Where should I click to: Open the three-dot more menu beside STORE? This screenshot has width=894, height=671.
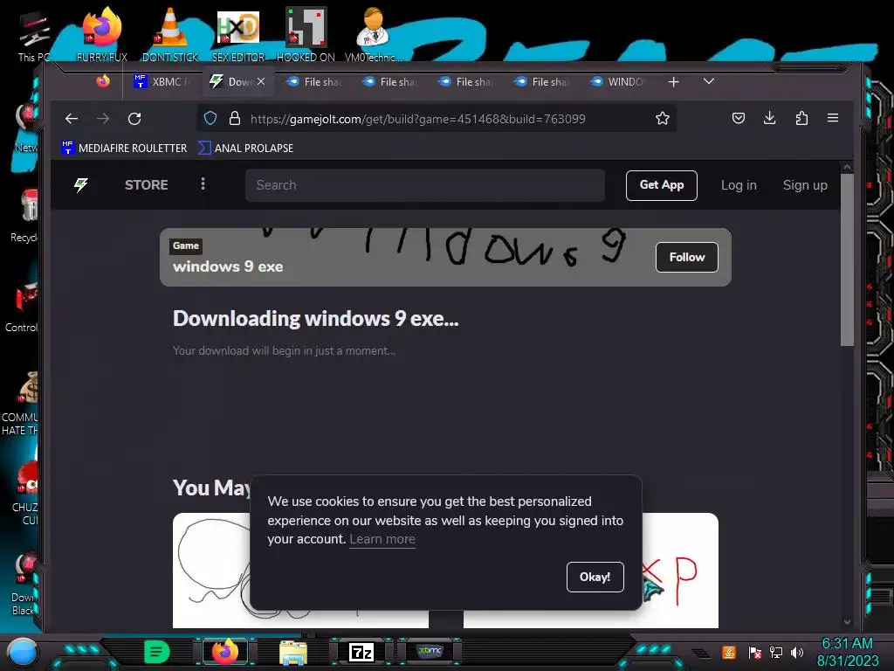coord(203,183)
